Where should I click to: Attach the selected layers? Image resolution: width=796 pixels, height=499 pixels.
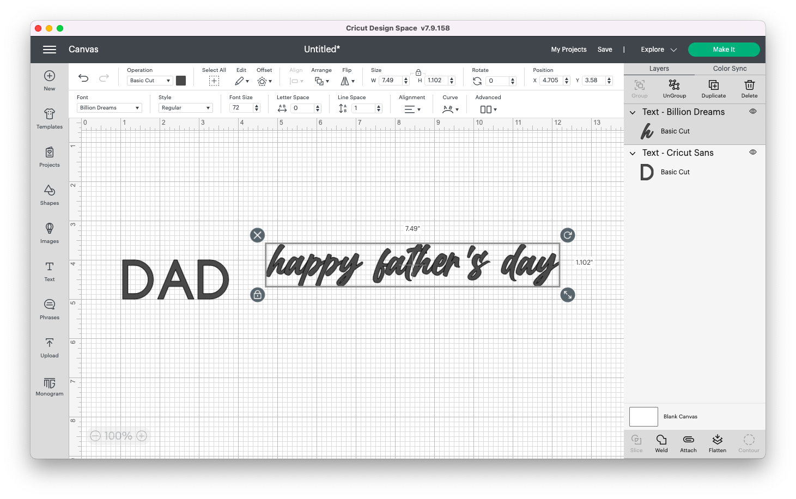[688, 442]
